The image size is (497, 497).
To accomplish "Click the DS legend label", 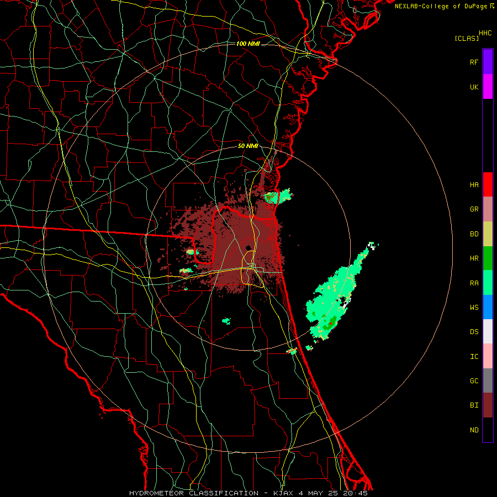I will coord(474,331).
